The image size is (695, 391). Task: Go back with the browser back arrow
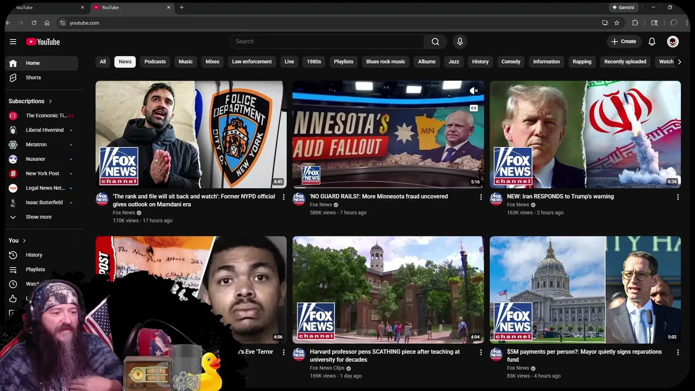point(8,23)
